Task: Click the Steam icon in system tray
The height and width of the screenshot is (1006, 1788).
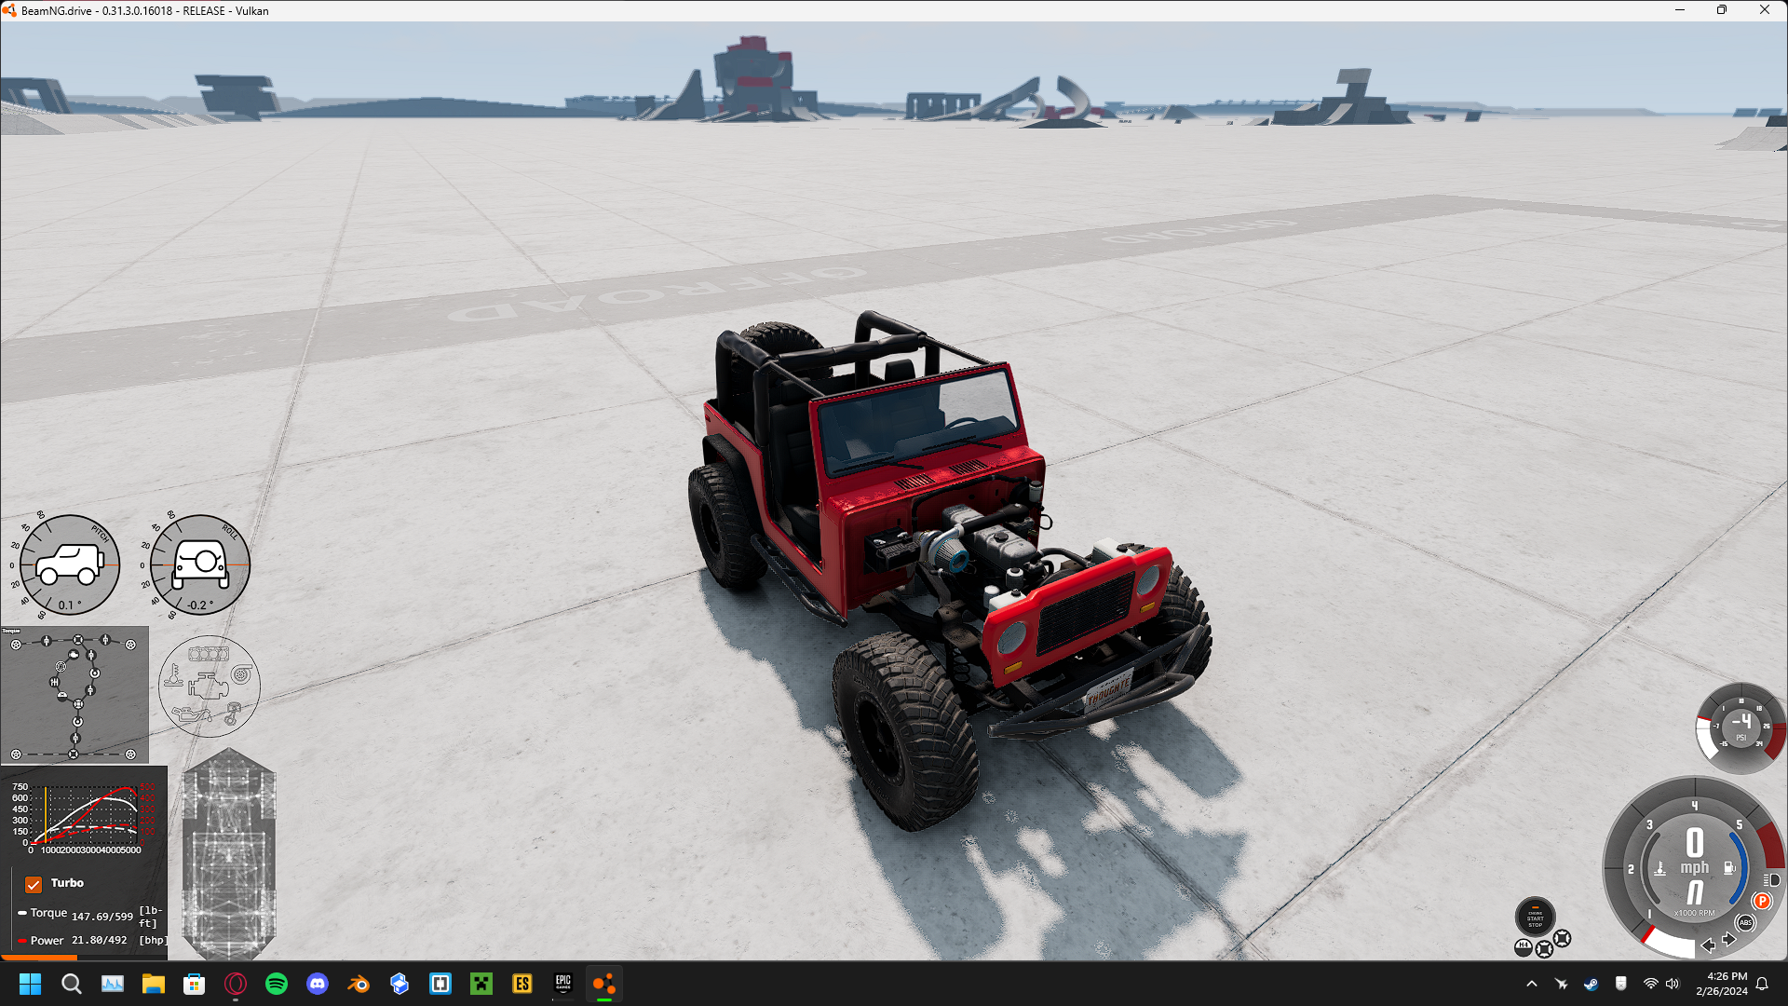Action: pyautogui.click(x=1591, y=984)
